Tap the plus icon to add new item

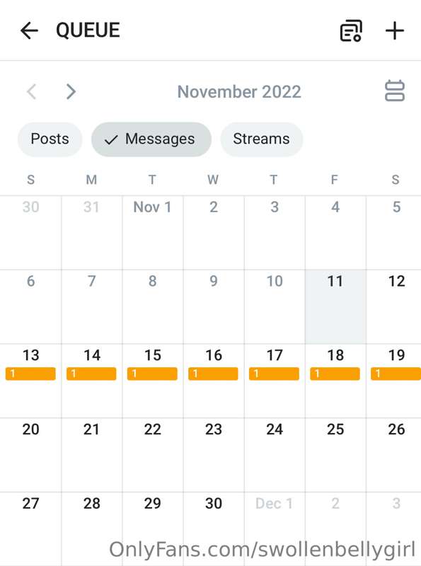pyautogui.click(x=395, y=30)
